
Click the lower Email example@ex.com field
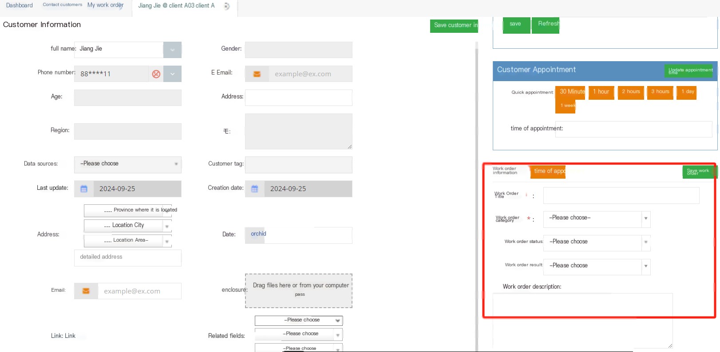coord(139,291)
